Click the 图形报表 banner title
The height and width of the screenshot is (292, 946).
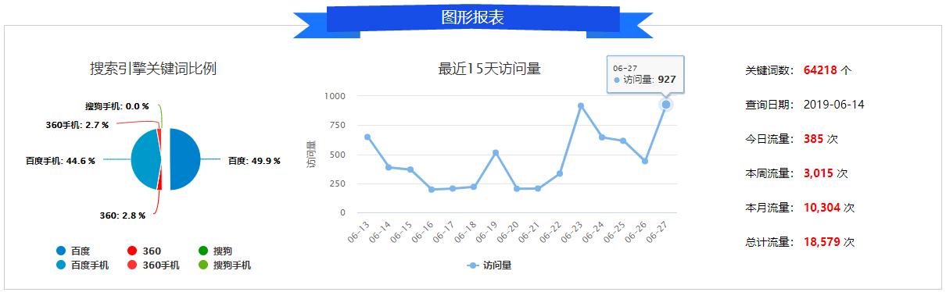[x=473, y=17]
